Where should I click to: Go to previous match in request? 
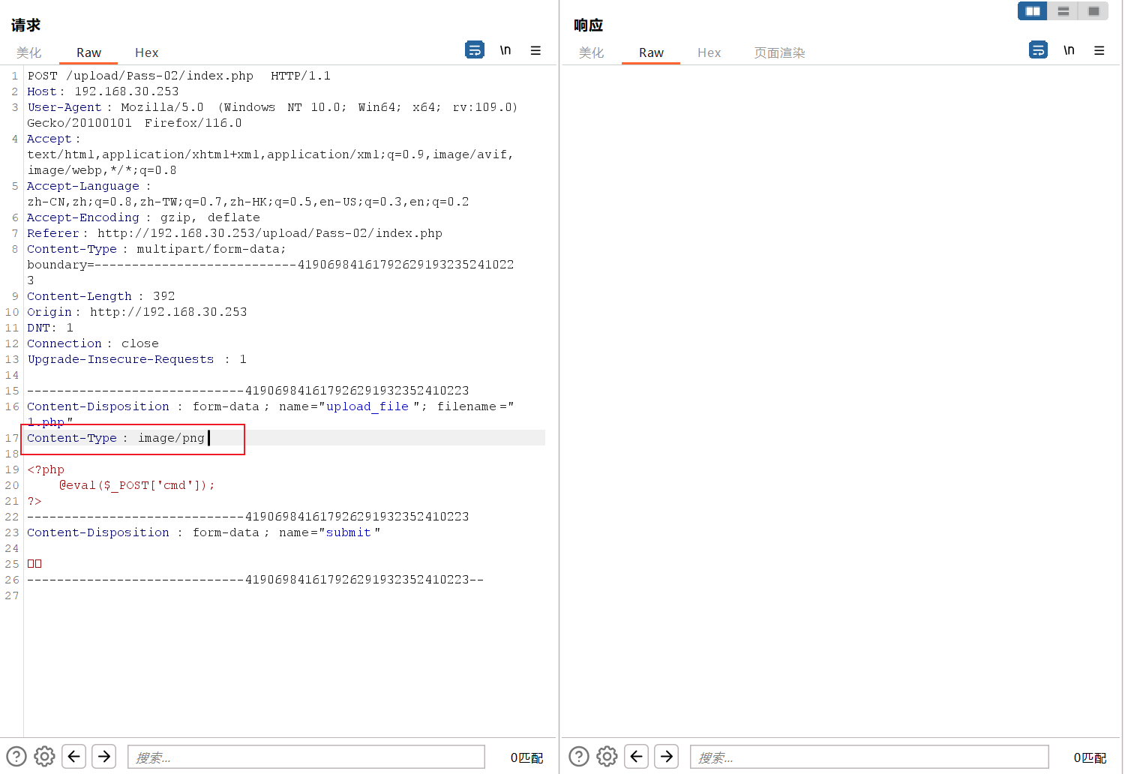pos(73,756)
